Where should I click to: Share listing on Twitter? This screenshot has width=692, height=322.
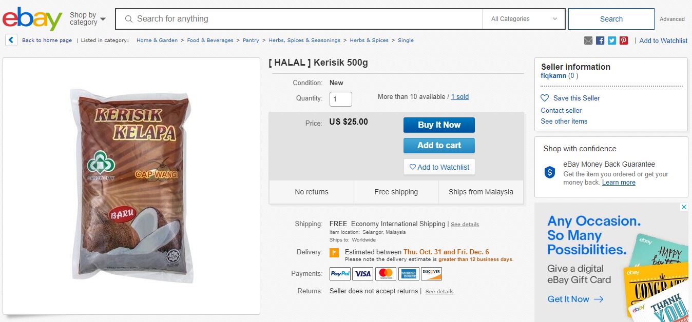pyautogui.click(x=612, y=41)
